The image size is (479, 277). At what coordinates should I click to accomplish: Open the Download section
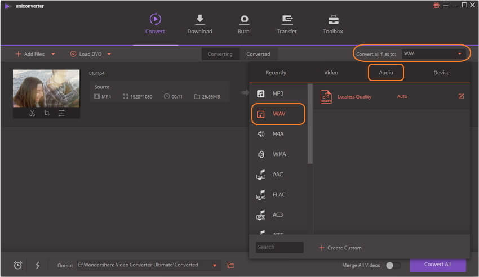click(199, 24)
